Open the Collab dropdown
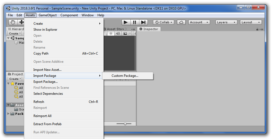273x139 pixels. click(x=164, y=22)
